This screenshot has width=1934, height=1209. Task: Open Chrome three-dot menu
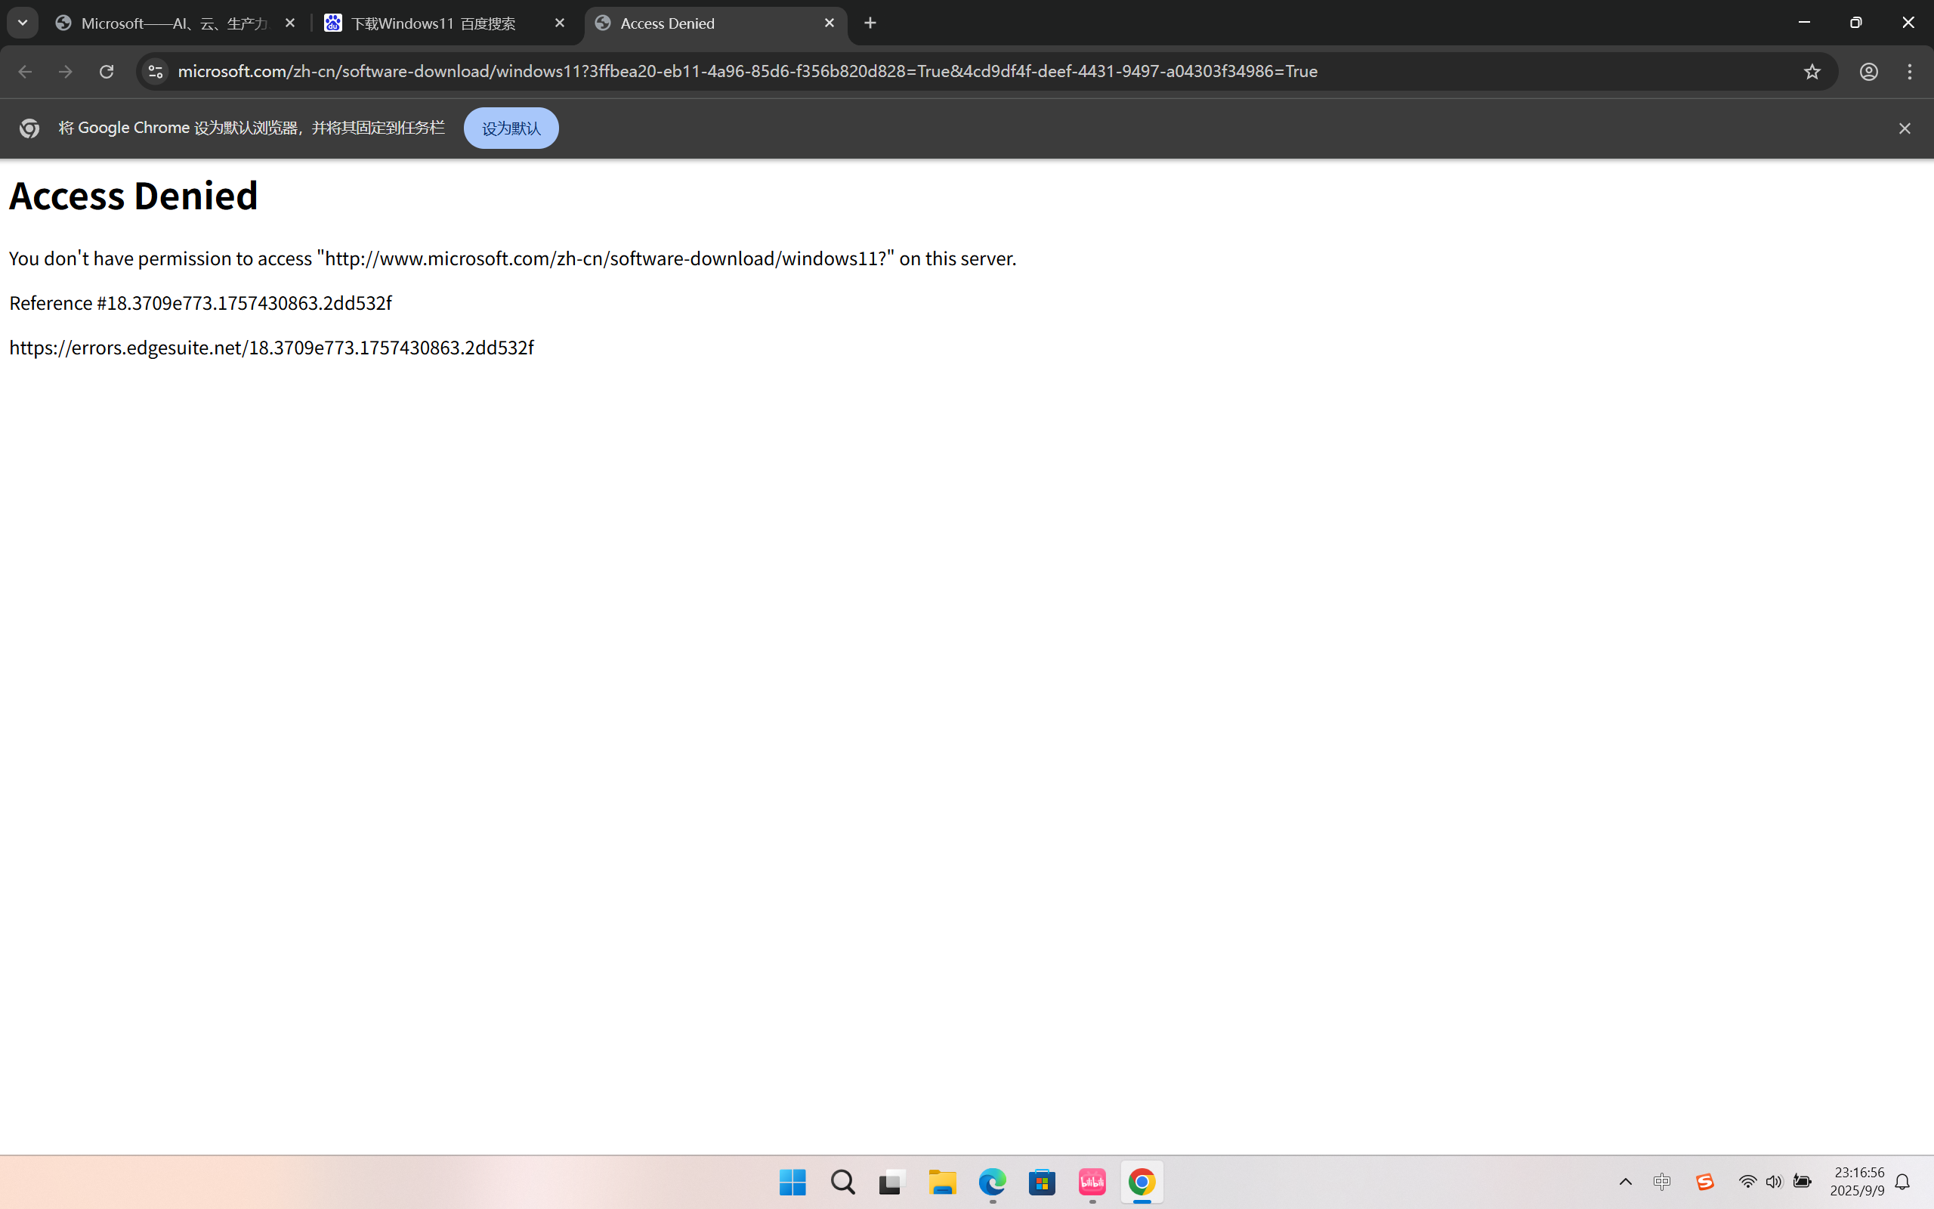tap(1910, 71)
